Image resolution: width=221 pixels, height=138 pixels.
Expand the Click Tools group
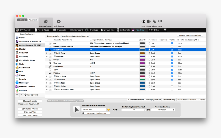[47, 83]
